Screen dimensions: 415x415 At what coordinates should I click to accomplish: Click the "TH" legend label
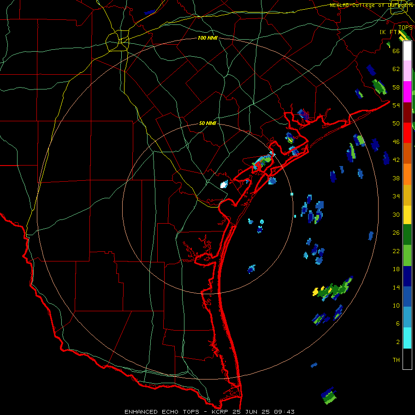[396, 360]
